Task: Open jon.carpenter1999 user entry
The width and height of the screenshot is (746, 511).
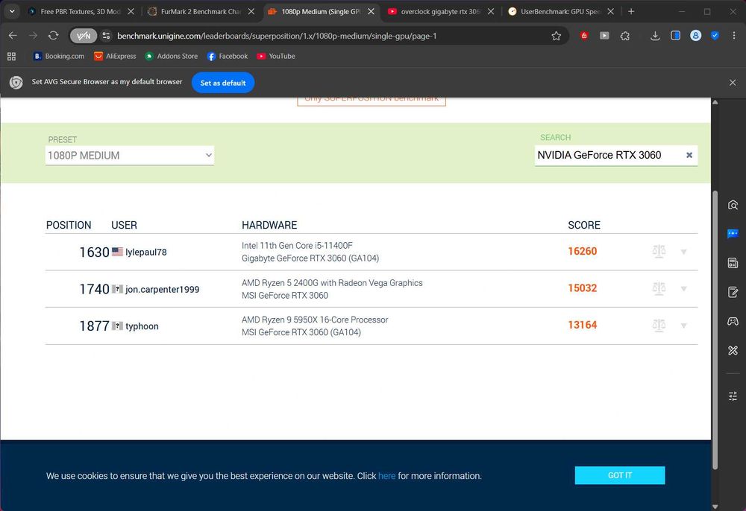Action: pyautogui.click(x=162, y=289)
